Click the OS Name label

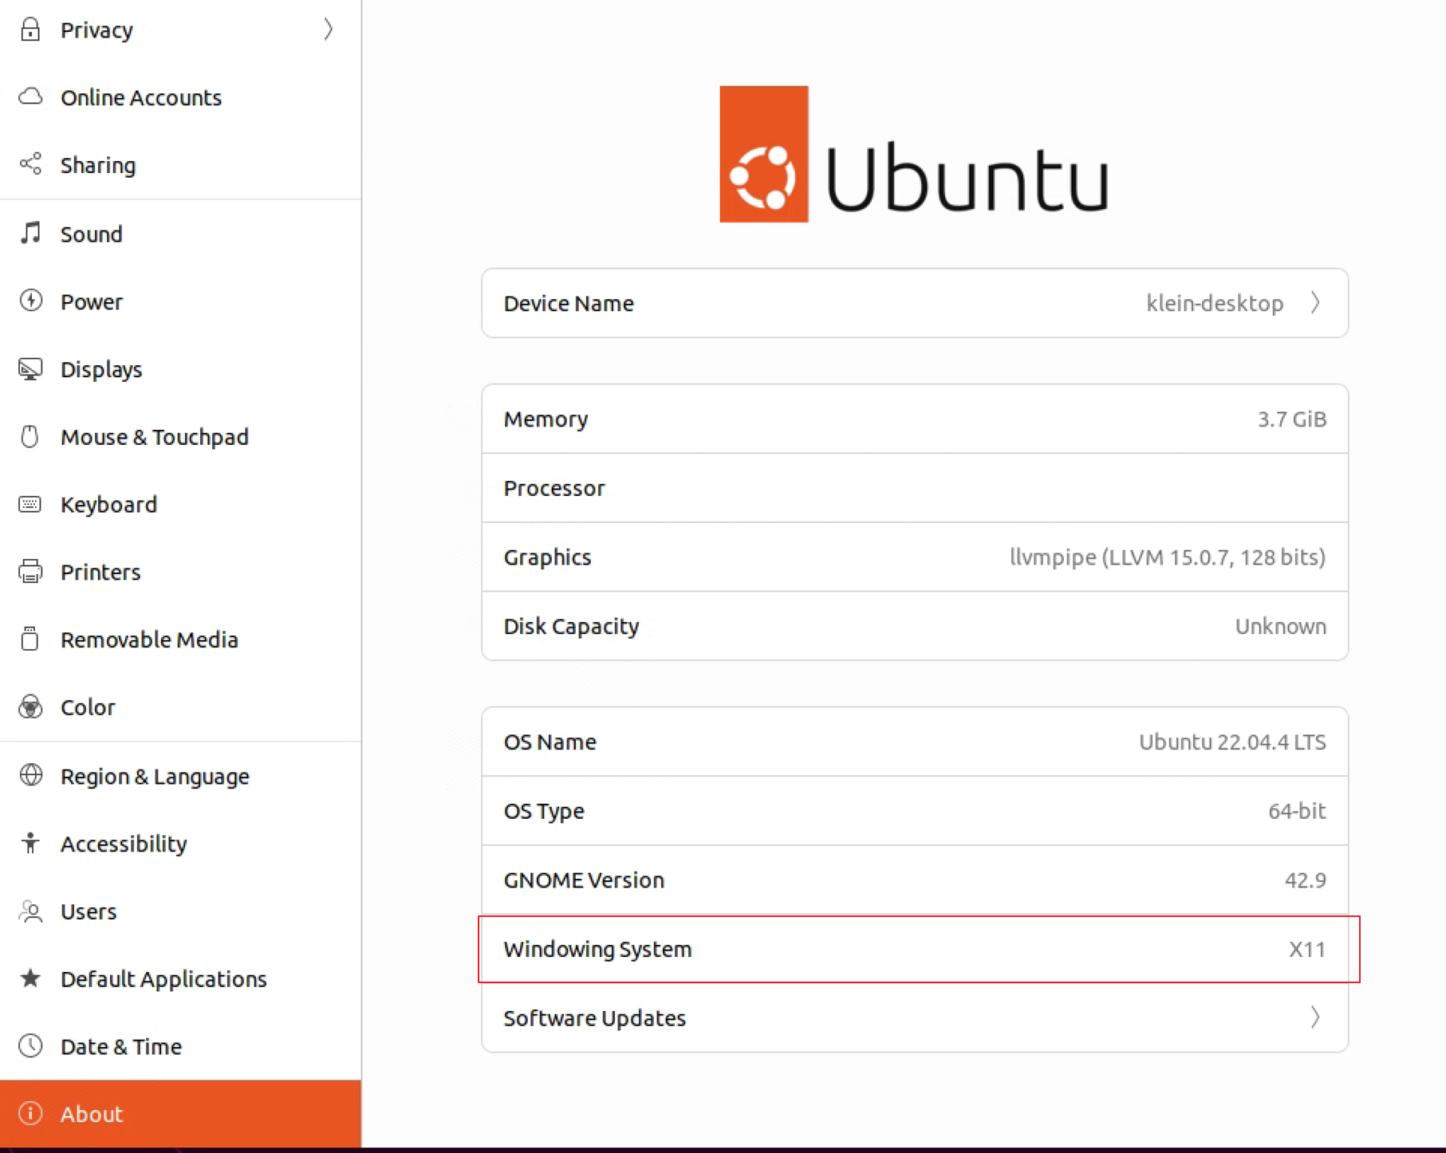coord(550,742)
